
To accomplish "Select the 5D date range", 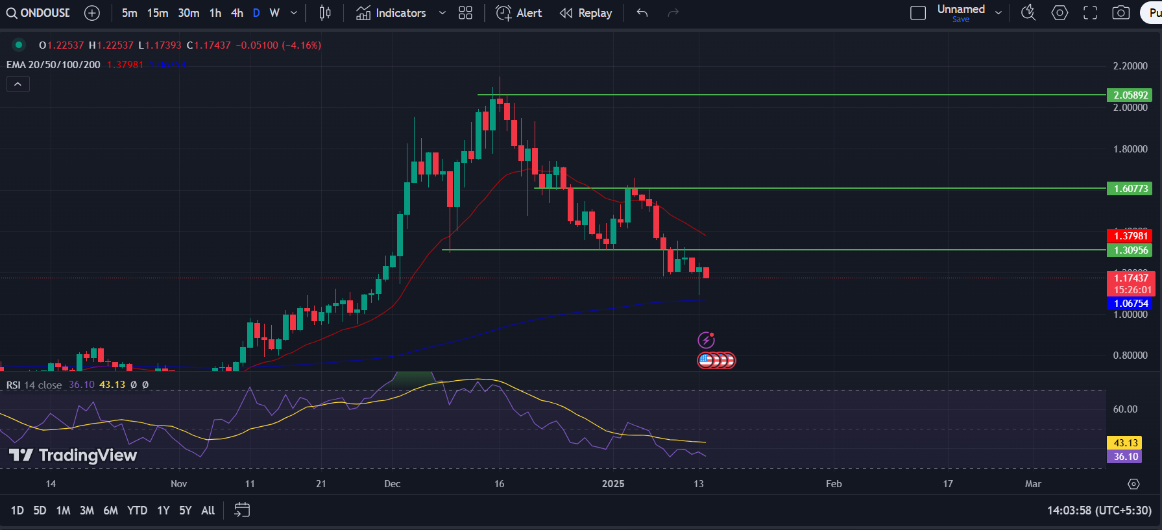I will (x=40, y=511).
